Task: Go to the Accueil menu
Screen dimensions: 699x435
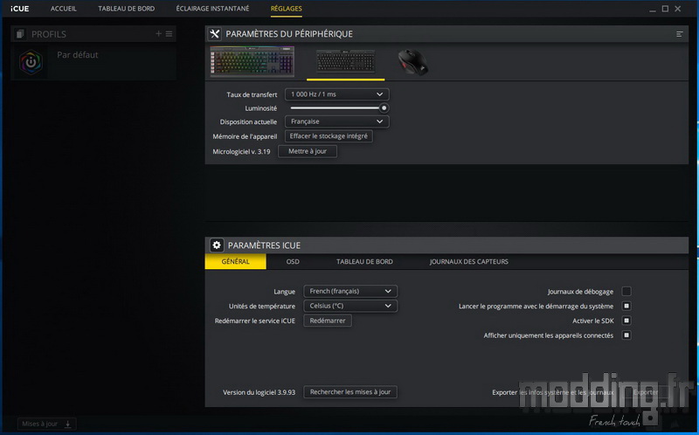Action: tap(64, 9)
